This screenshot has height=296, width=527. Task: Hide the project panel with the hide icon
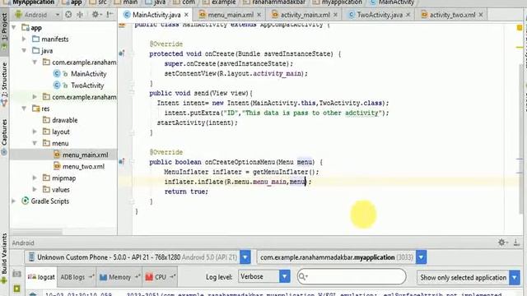110,15
